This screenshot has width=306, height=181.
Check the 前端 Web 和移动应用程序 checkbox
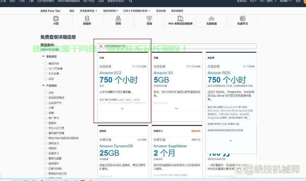pos(46,138)
